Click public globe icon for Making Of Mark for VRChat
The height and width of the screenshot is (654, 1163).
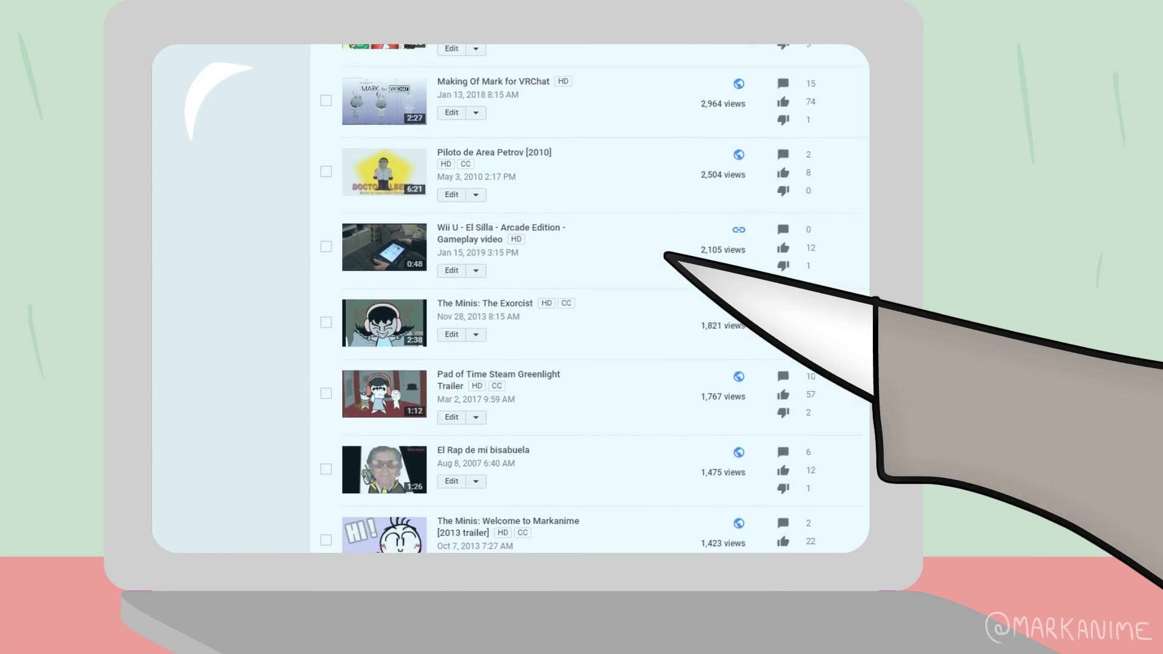pyautogui.click(x=738, y=84)
